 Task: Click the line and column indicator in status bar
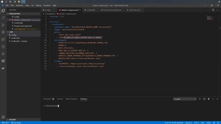click(x=174, y=123)
